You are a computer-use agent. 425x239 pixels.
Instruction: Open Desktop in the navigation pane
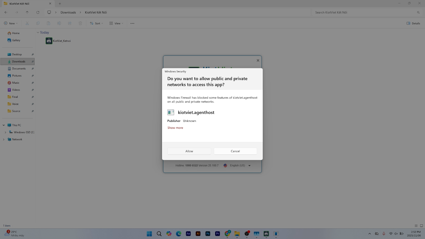pos(18,54)
